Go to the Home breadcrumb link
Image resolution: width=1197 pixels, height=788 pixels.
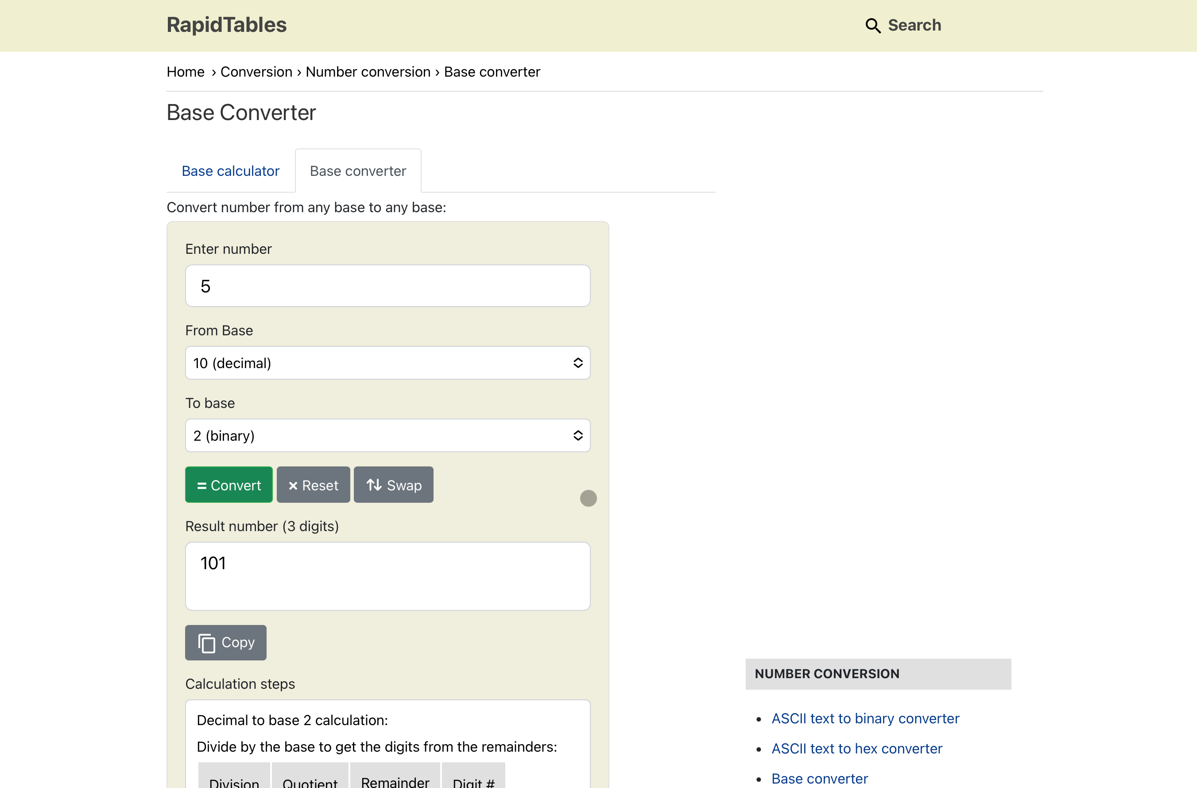[x=185, y=72]
